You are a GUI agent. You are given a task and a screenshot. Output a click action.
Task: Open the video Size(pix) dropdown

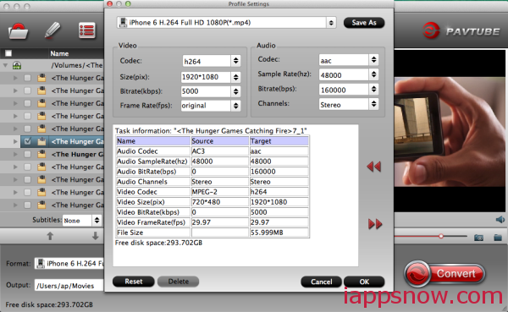pyautogui.click(x=211, y=77)
